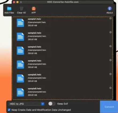Open the About info icon
The height and width of the screenshot is (113, 118).
(110, 9)
